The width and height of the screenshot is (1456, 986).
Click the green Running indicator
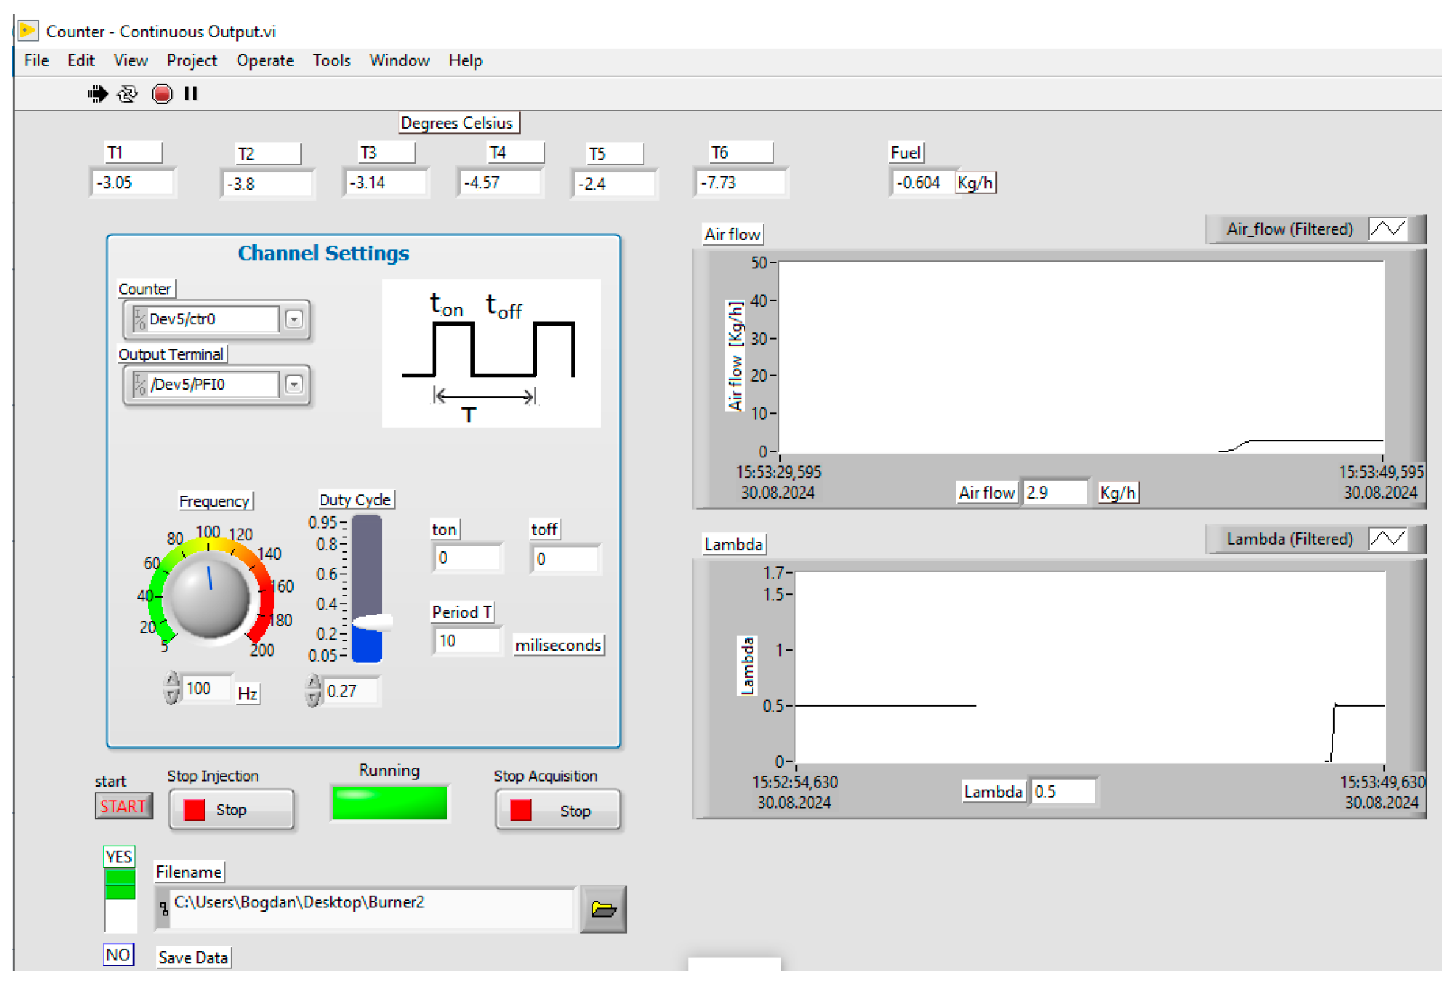(x=389, y=803)
